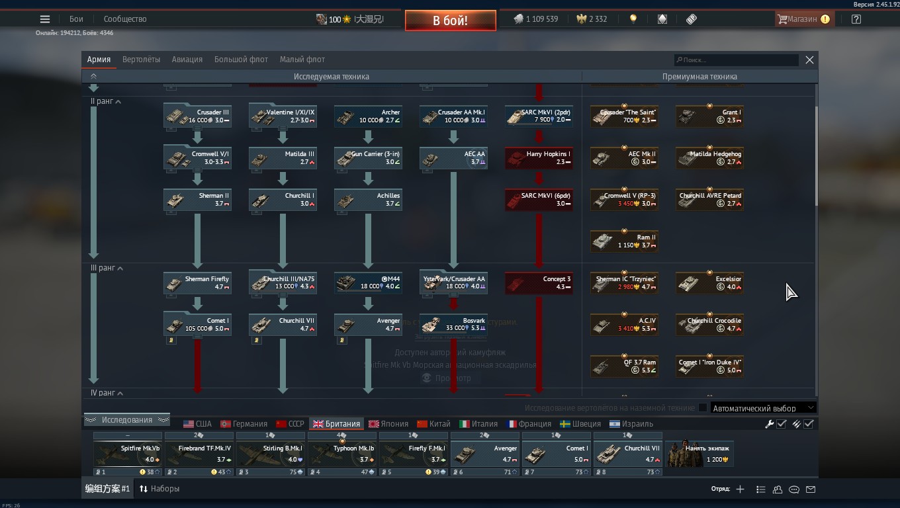Collapse the Исследования panel
This screenshot has width=900, height=508.
tap(127, 420)
